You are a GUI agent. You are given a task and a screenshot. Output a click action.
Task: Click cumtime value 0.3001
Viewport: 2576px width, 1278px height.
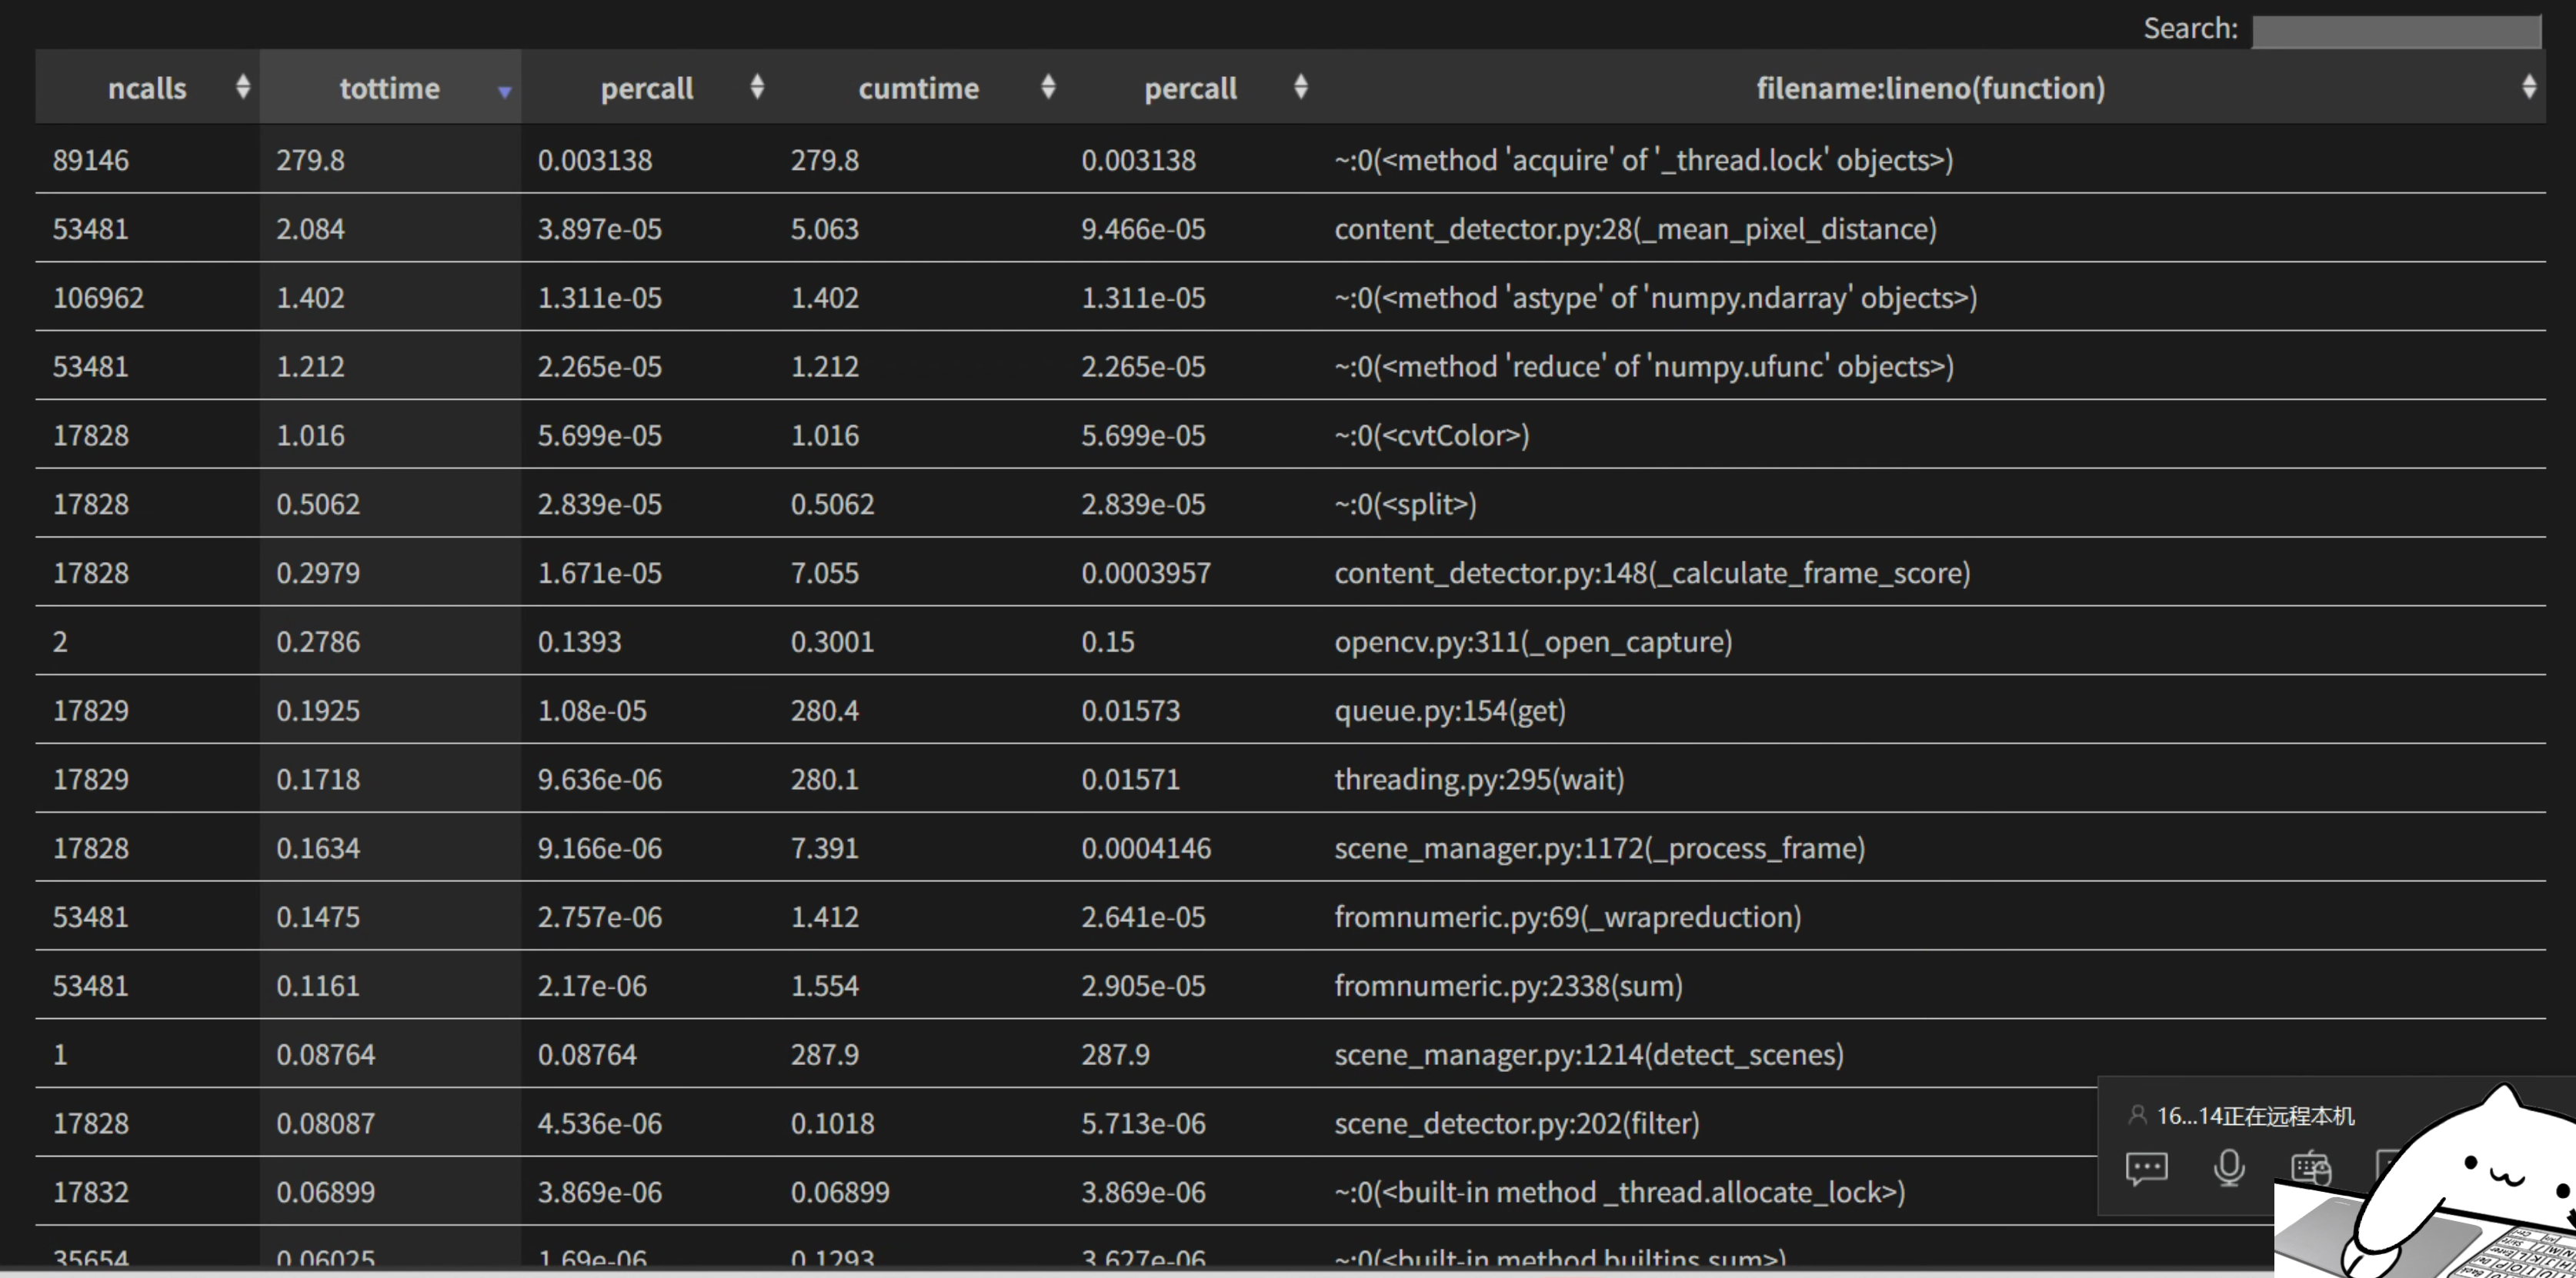[x=832, y=643]
